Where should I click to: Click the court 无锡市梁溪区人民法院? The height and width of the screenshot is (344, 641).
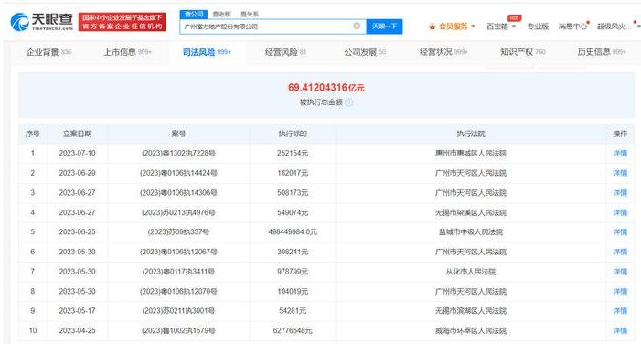coord(471,212)
